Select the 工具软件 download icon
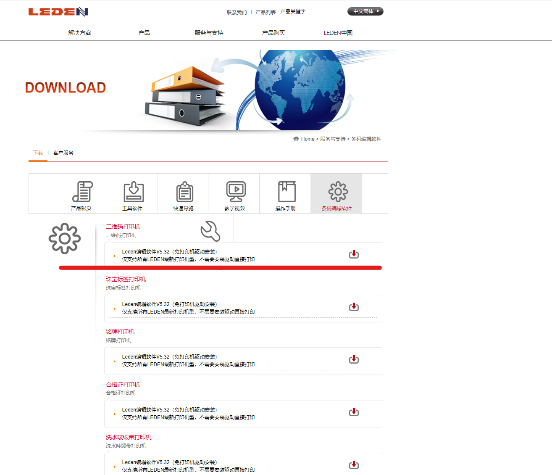 click(134, 192)
